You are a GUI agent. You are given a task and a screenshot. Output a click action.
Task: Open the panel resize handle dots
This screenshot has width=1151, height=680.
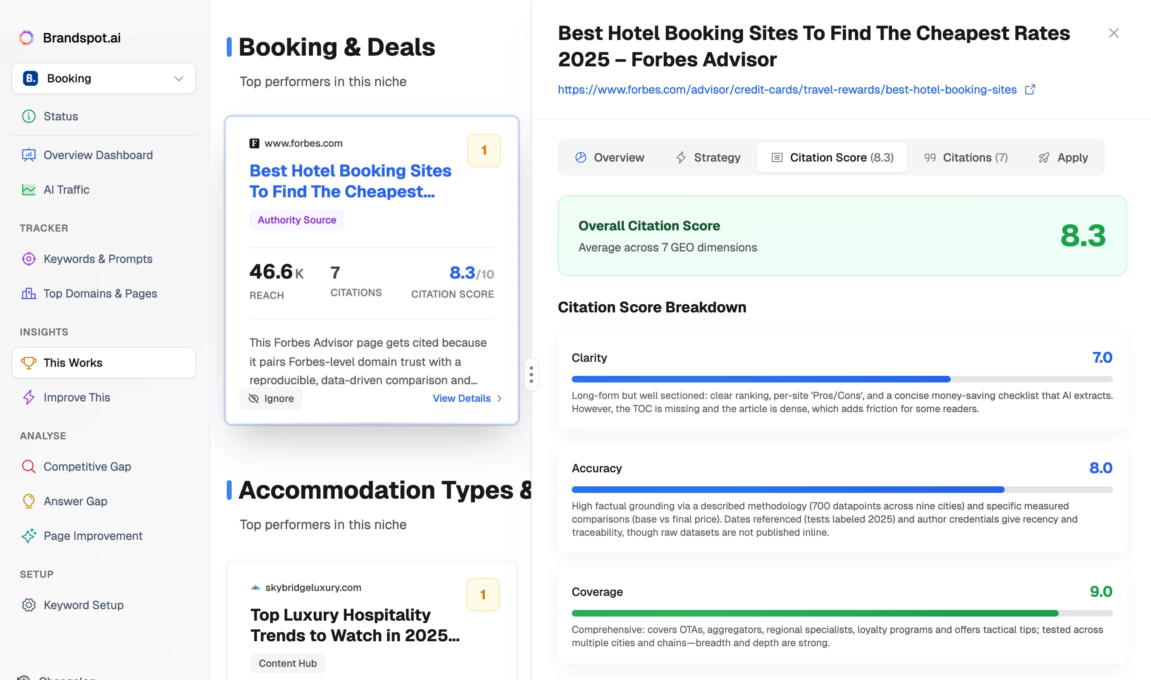(x=531, y=374)
